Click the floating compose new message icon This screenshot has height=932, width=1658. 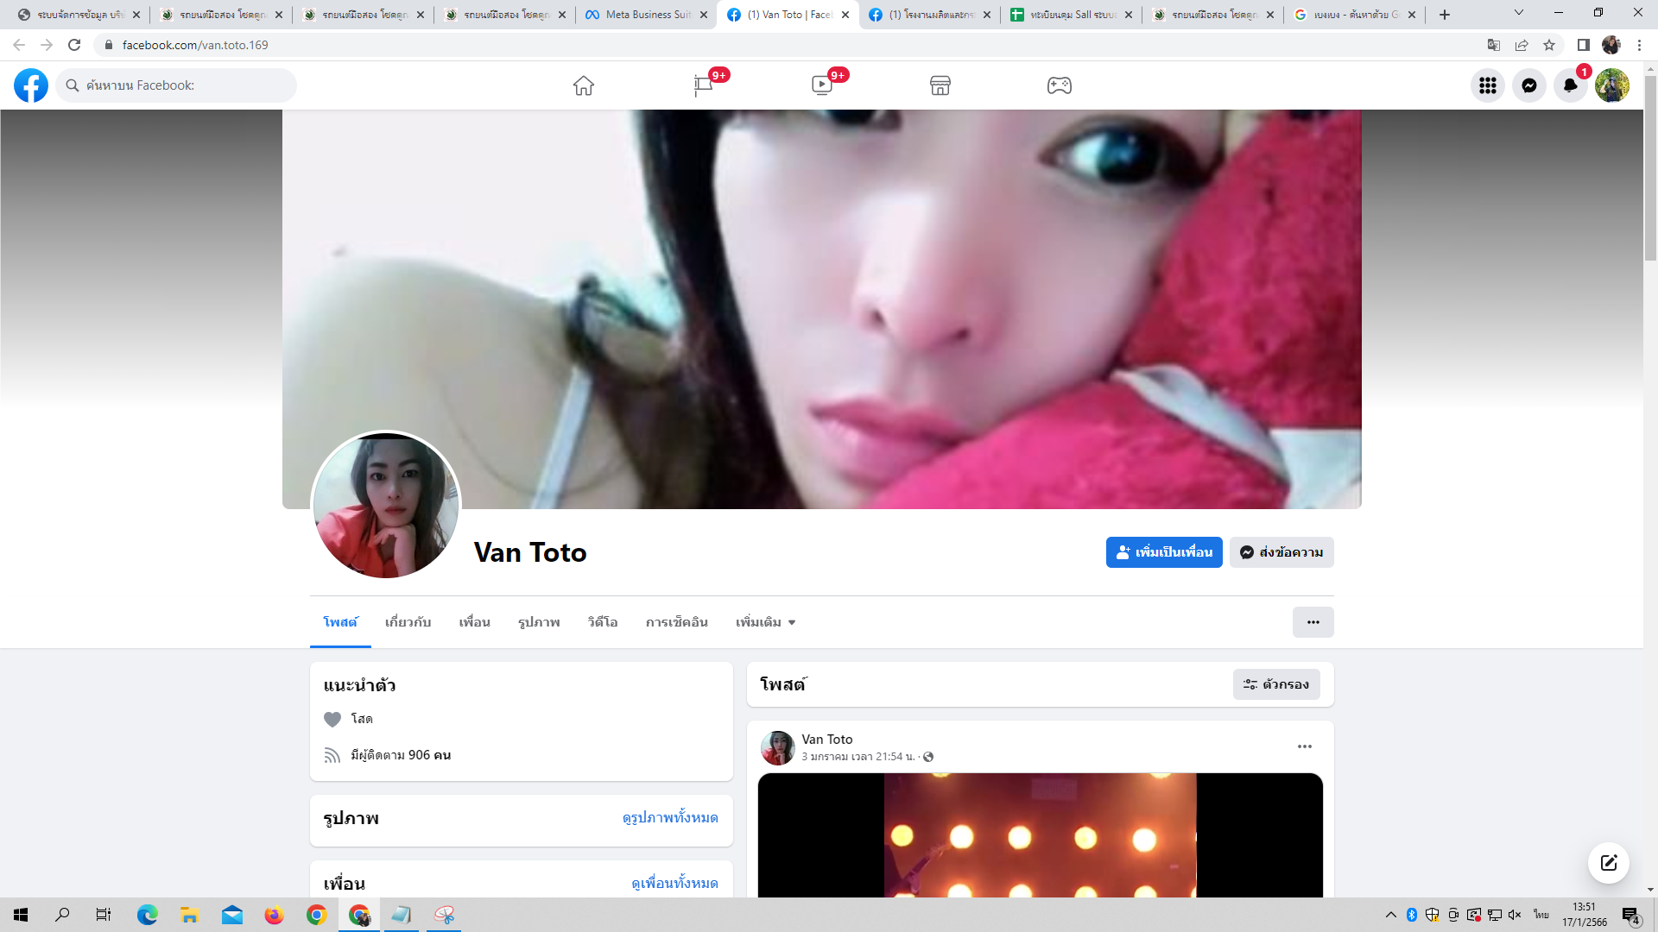coord(1608,863)
